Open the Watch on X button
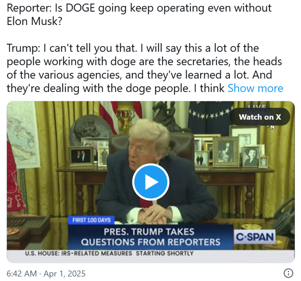This screenshot has width=301, height=281. pos(260,117)
